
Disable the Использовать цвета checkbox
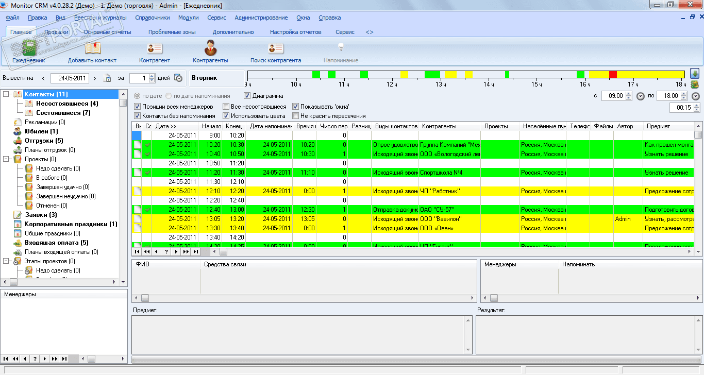pos(226,116)
